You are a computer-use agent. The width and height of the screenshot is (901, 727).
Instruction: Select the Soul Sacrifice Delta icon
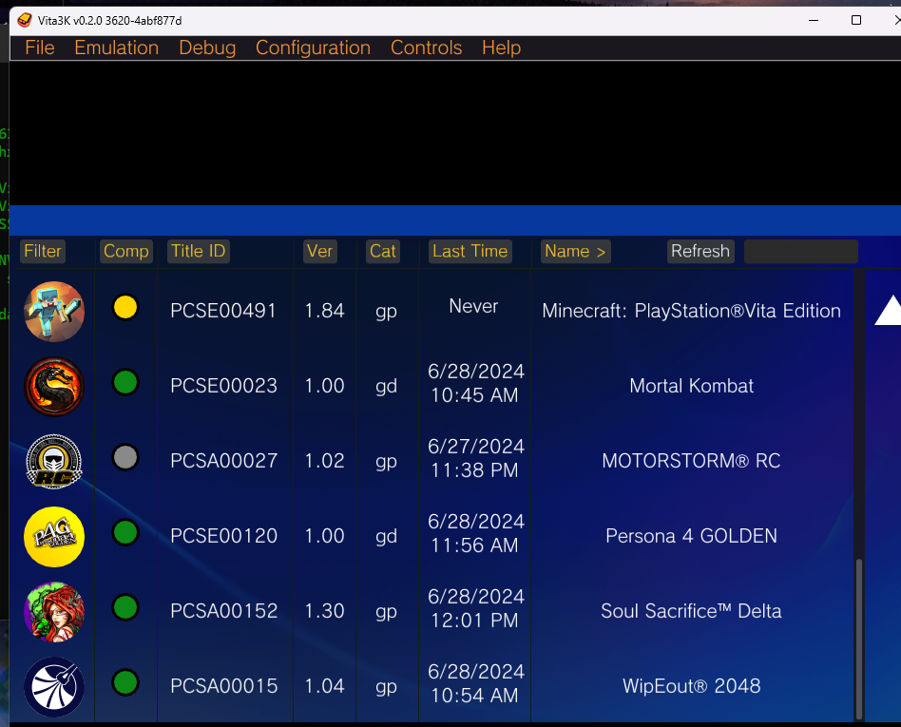54,611
